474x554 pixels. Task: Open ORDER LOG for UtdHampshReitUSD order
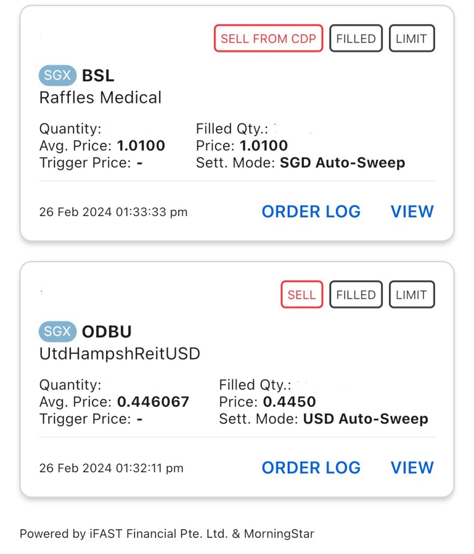tap(311, 468)
